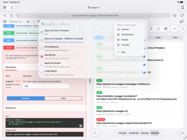Open the swagger-initializer.js request row
Image resolution: width=187 pixels, height=140 pixels.
(139, 84)
